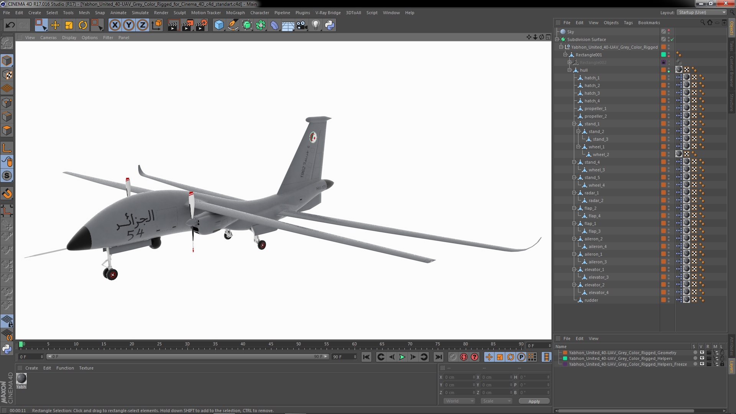This screenshot has width=736, height=414.
Task: Toggle visibility eye for Helpers layer
Action: tap(702, 358)
